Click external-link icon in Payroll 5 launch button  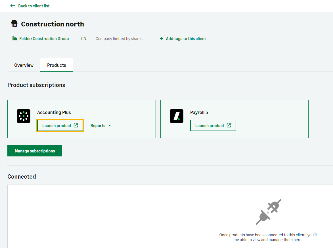tap(229, 125)
